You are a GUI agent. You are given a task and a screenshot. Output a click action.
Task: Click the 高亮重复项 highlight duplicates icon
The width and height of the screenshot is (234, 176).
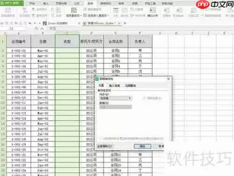coord(74,10)
